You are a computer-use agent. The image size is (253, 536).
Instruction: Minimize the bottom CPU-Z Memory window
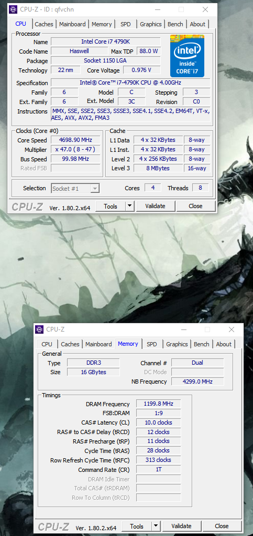(x=184, y=329)
